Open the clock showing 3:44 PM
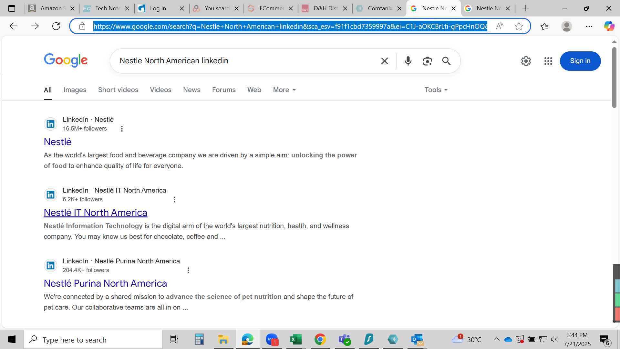The image size is (620, 349). point(577,339)
